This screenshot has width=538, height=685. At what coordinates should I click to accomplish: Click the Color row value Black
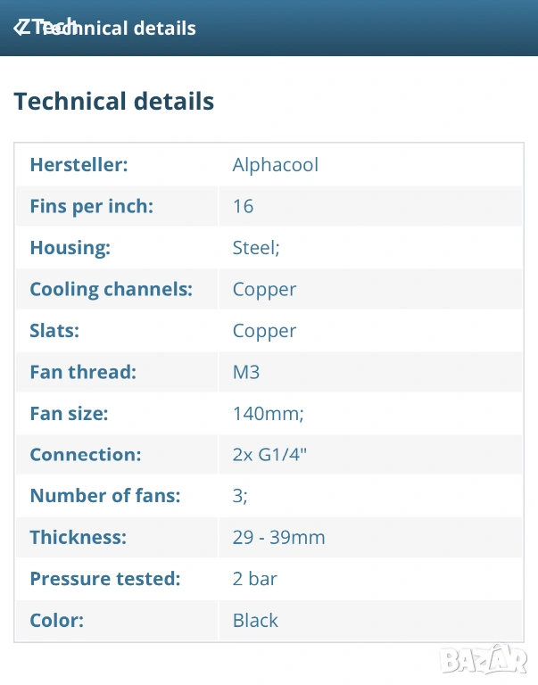click(255, 621)
